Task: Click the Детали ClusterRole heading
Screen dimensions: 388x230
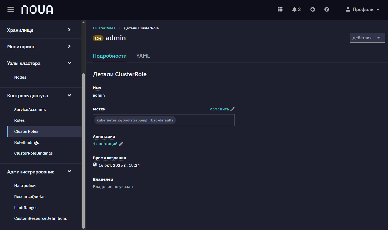Action: [x=120, y=74]
